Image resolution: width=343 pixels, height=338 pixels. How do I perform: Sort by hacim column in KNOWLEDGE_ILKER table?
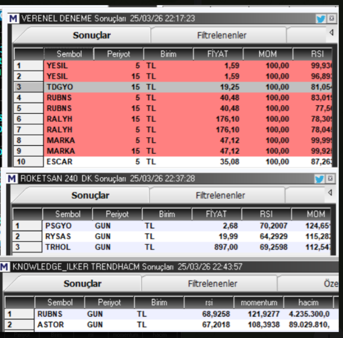pos(308,303)
